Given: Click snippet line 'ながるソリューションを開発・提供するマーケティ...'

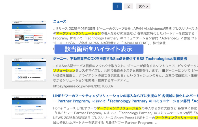Looking at the screenshot, I should (91, 80).
